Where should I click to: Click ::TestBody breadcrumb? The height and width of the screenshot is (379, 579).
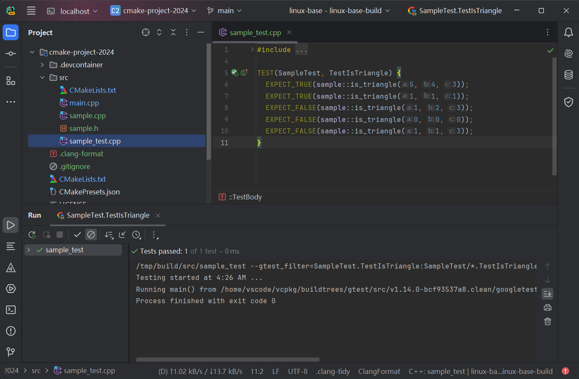tap(246, 197)
